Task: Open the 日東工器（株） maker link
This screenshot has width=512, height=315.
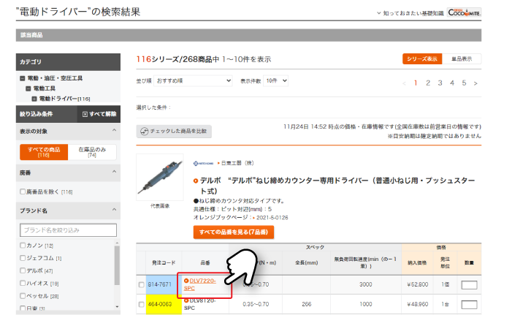Action: [237, 163]
